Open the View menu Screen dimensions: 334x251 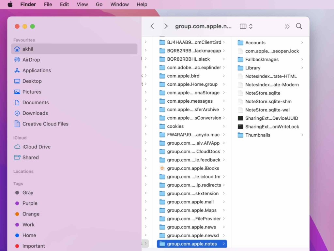click(x=82, y=4)
